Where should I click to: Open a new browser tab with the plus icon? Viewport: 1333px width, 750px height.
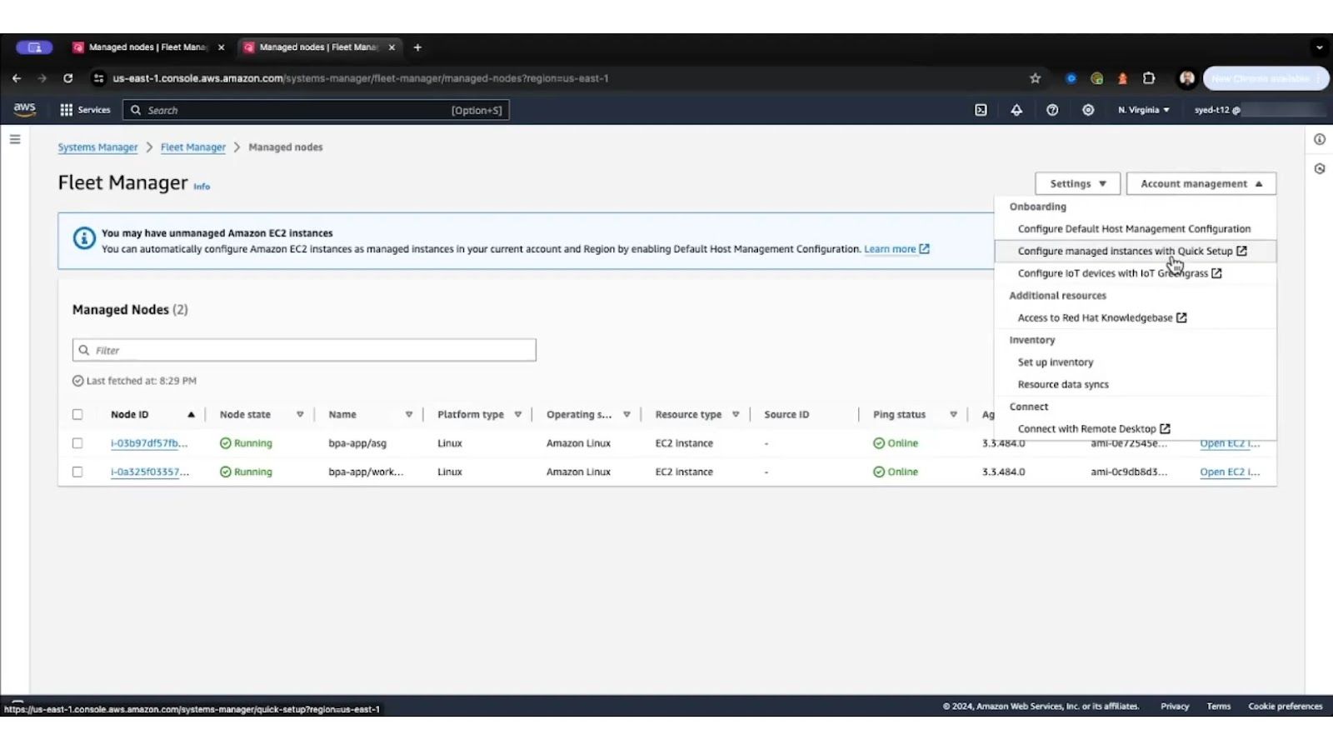tap(417, 47)
